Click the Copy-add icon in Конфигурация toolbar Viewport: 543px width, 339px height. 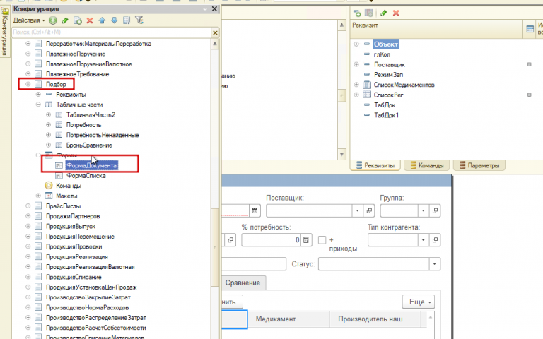pyautogui.click(x=78, y=20)
